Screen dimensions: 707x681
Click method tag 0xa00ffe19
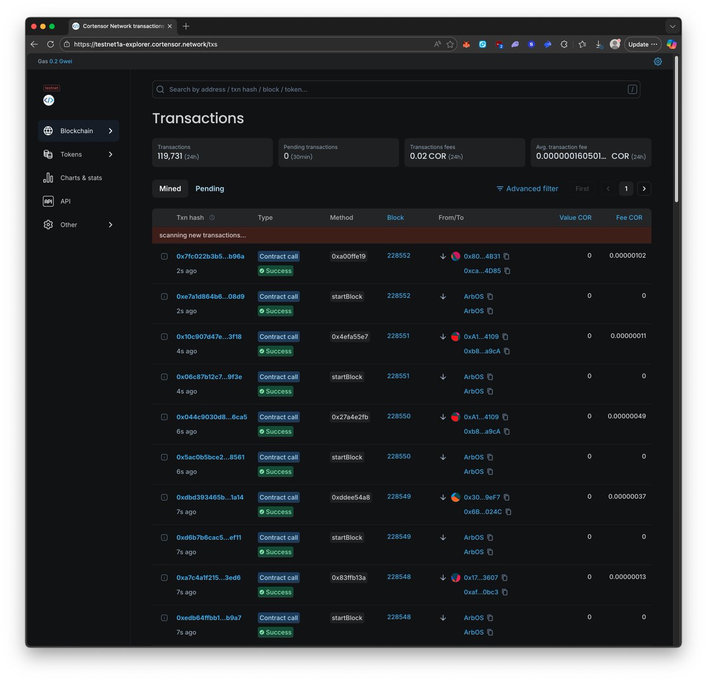(349, 256)
